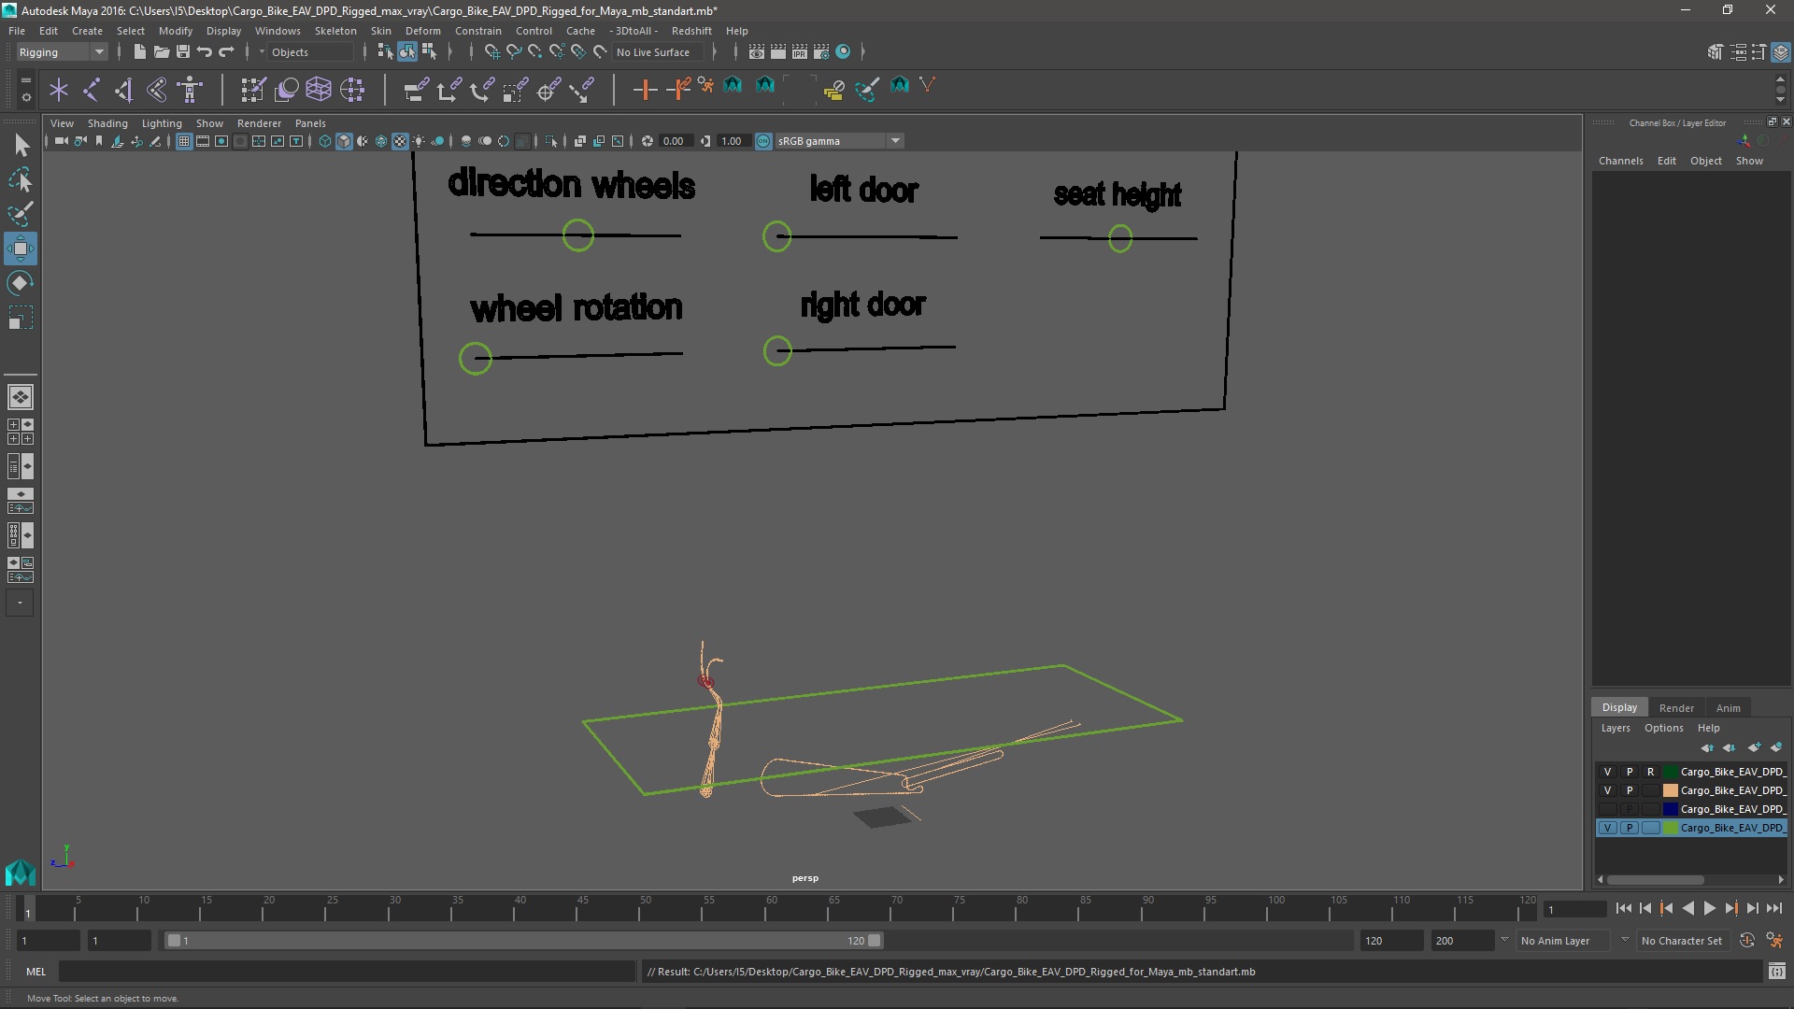1794x1009 pixels.
Task: Switch to the Render layer tab
Action: pos(1676,708)
